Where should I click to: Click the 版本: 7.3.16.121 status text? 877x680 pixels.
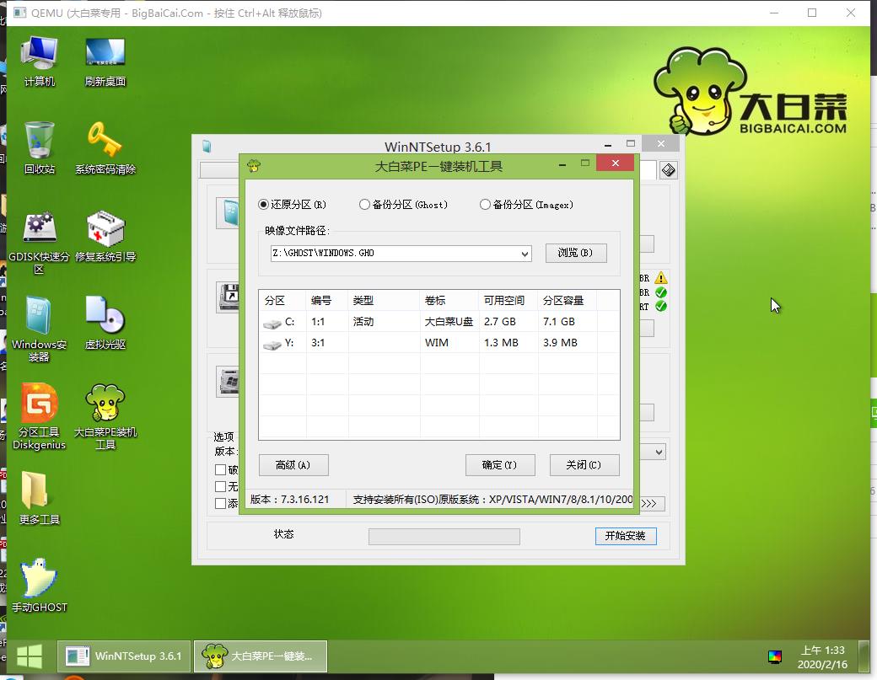[290, 500]
